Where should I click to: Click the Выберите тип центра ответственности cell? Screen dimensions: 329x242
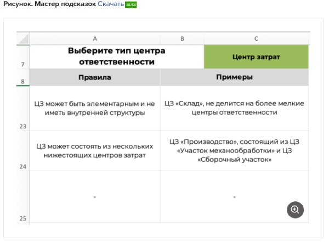click(116, 57)
